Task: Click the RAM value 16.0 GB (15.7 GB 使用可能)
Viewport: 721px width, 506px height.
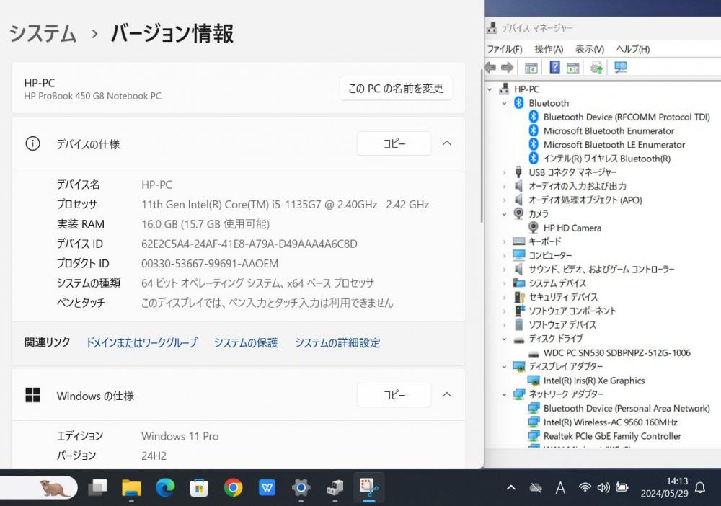Action: point(205,224)
